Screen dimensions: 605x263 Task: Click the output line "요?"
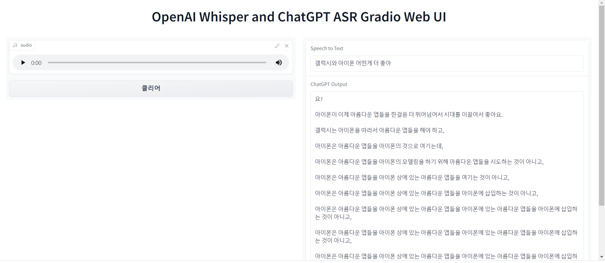tap(319, 99)
